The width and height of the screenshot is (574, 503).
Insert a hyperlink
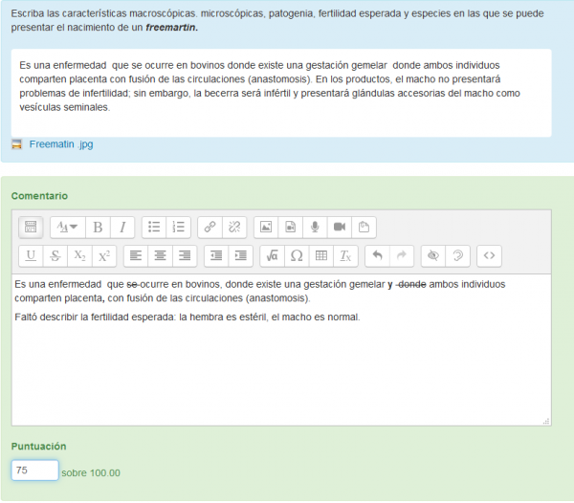(210, 228)
